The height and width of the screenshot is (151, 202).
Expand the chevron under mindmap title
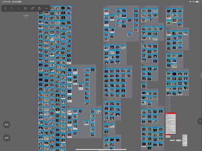click(x=26, y=18)
